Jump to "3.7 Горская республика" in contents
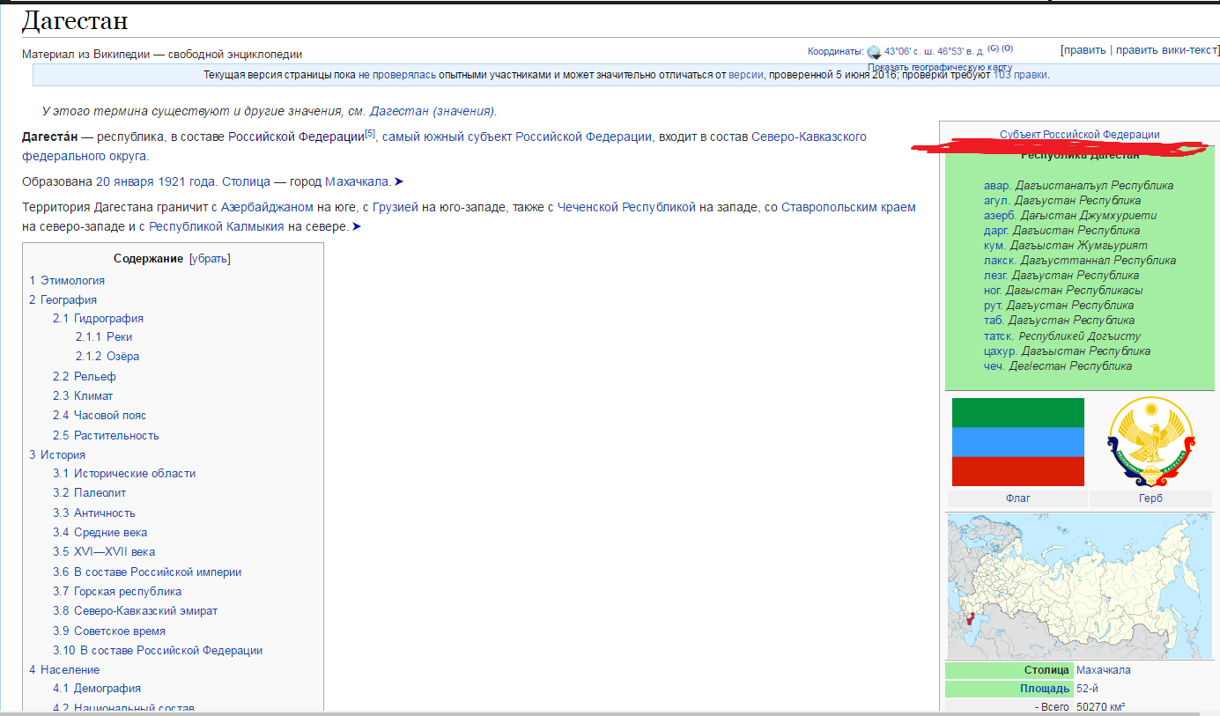The image size is (1220, 716). (x=117, y=592)
